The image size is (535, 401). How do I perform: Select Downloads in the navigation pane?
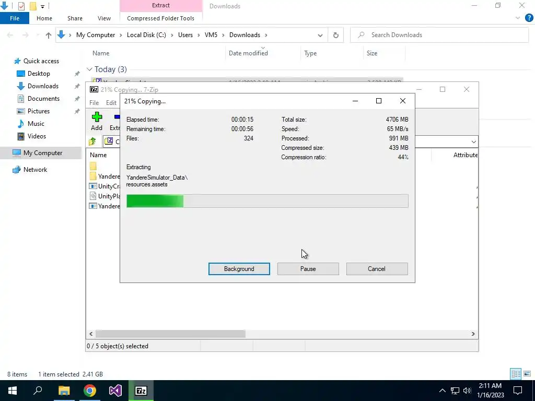(x=43, y=86)
